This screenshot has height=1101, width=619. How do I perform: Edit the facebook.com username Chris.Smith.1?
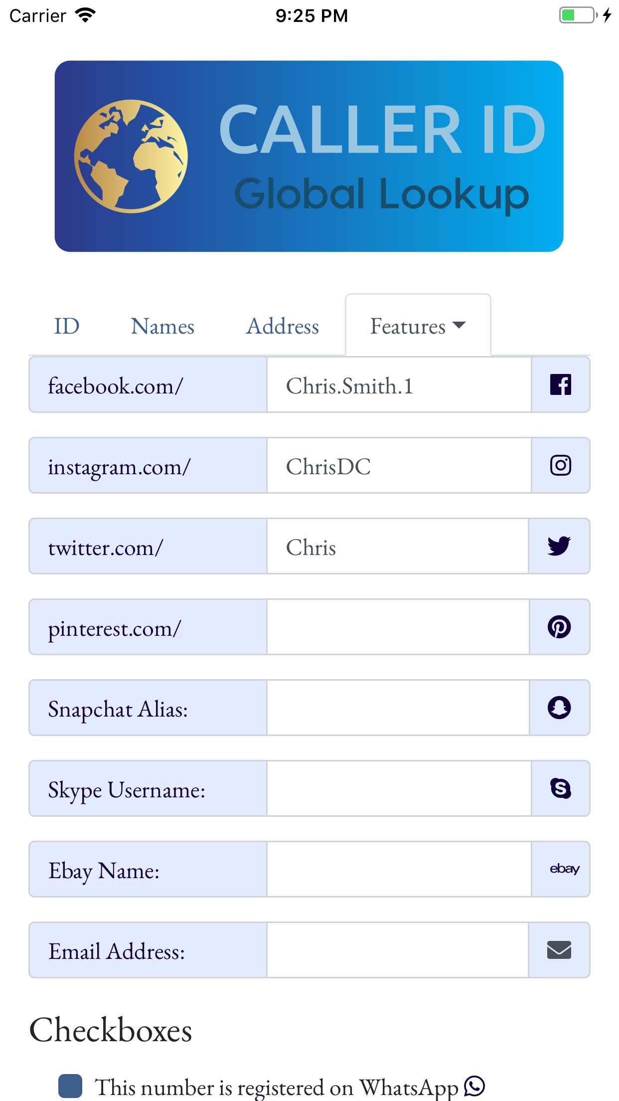click(398, 384)
